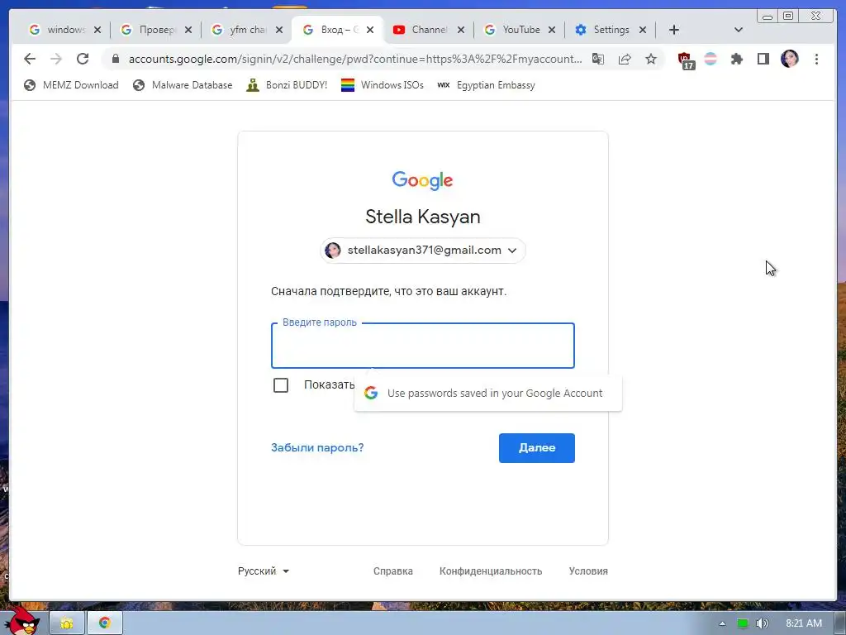Open the Chrome profile avatar
This screenshot has width=846, height=635.
789,59
